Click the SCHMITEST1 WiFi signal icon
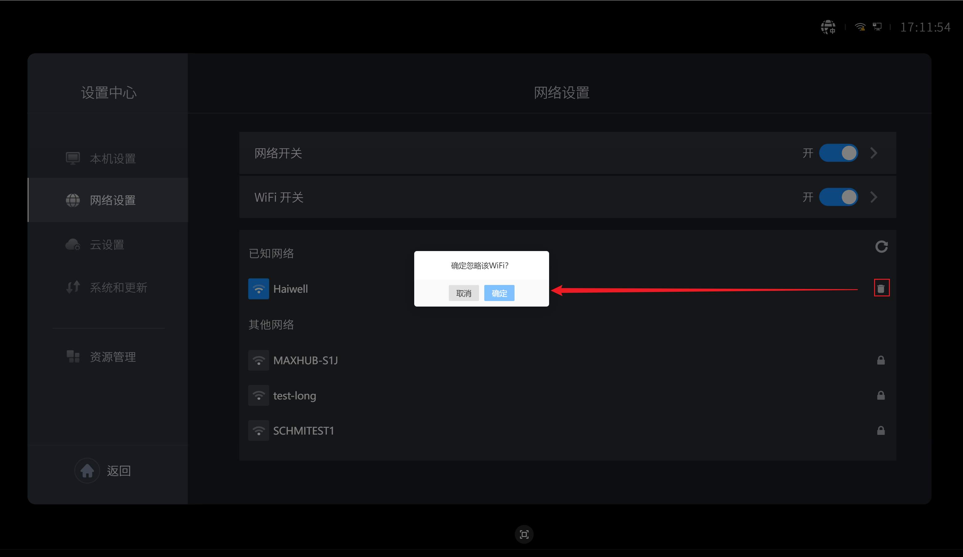 click(259, 430)
